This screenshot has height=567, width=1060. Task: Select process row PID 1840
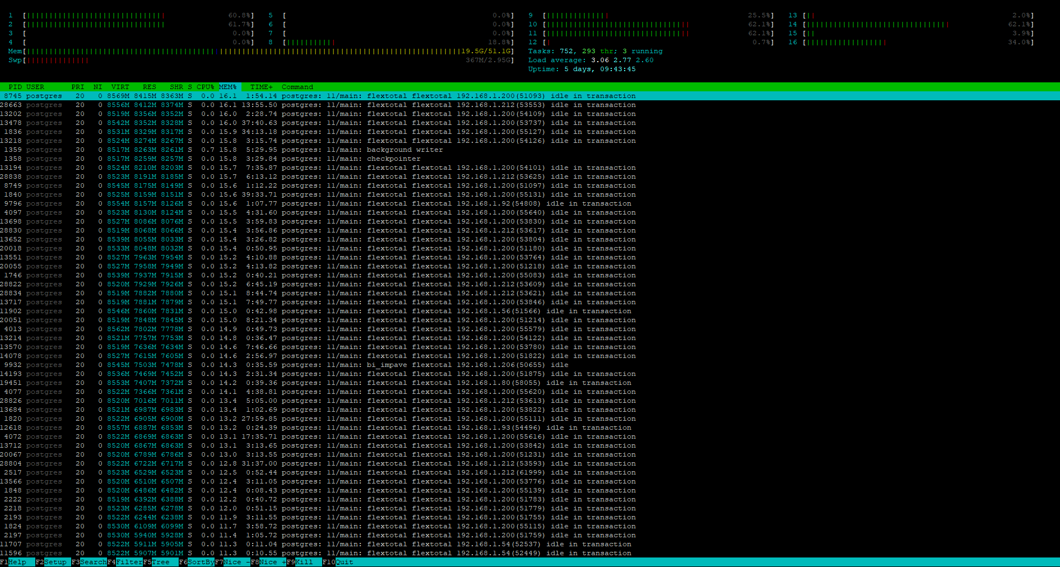530,194
